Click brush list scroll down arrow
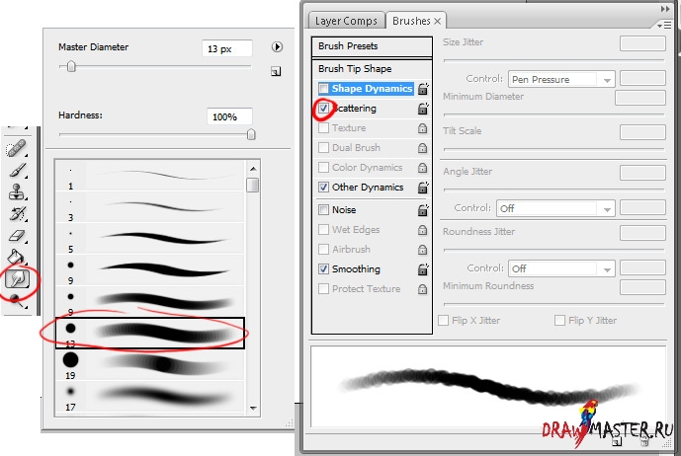 253,408
